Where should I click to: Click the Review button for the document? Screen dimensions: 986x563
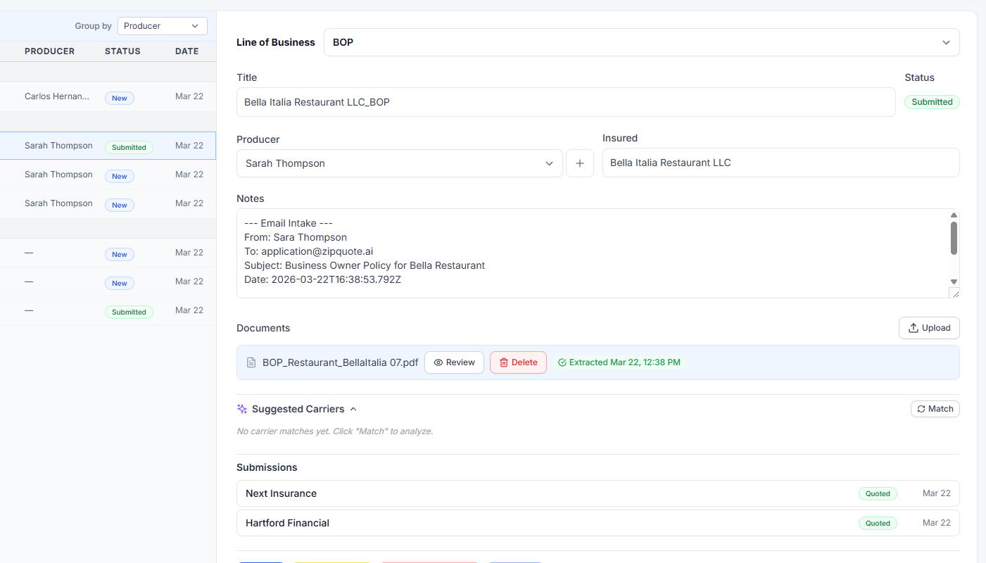454,362
